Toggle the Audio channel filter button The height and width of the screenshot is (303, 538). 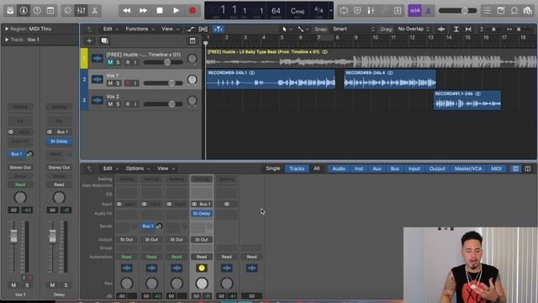click(339, 168)
